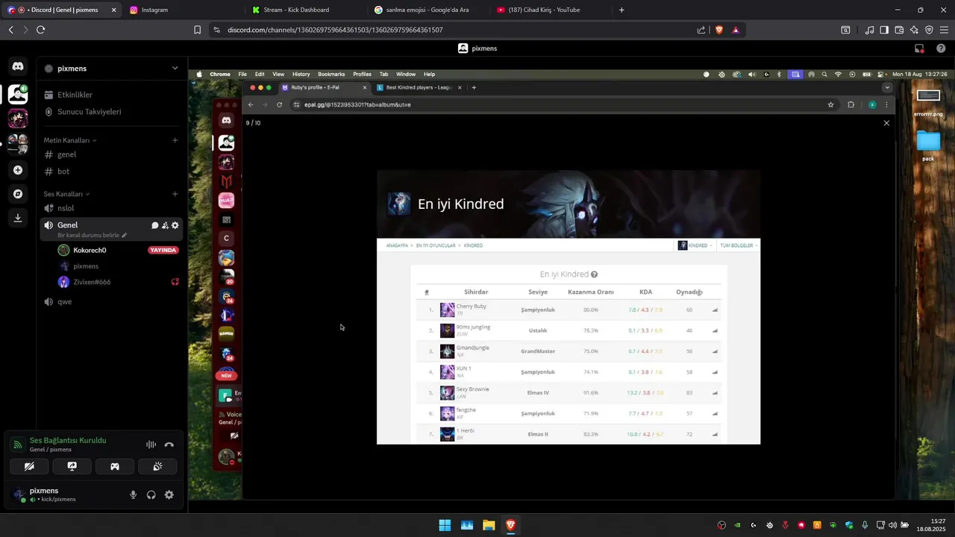Reload the Discord page
The width and height of the screenshot is (955, 537).
(40, 30)
